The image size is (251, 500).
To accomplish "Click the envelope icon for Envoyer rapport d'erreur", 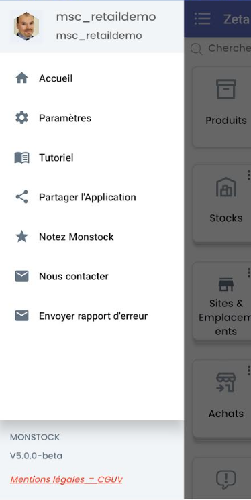I will 21,316.
